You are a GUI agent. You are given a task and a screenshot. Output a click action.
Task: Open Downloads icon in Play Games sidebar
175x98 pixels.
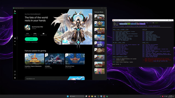tap(15, 71)
